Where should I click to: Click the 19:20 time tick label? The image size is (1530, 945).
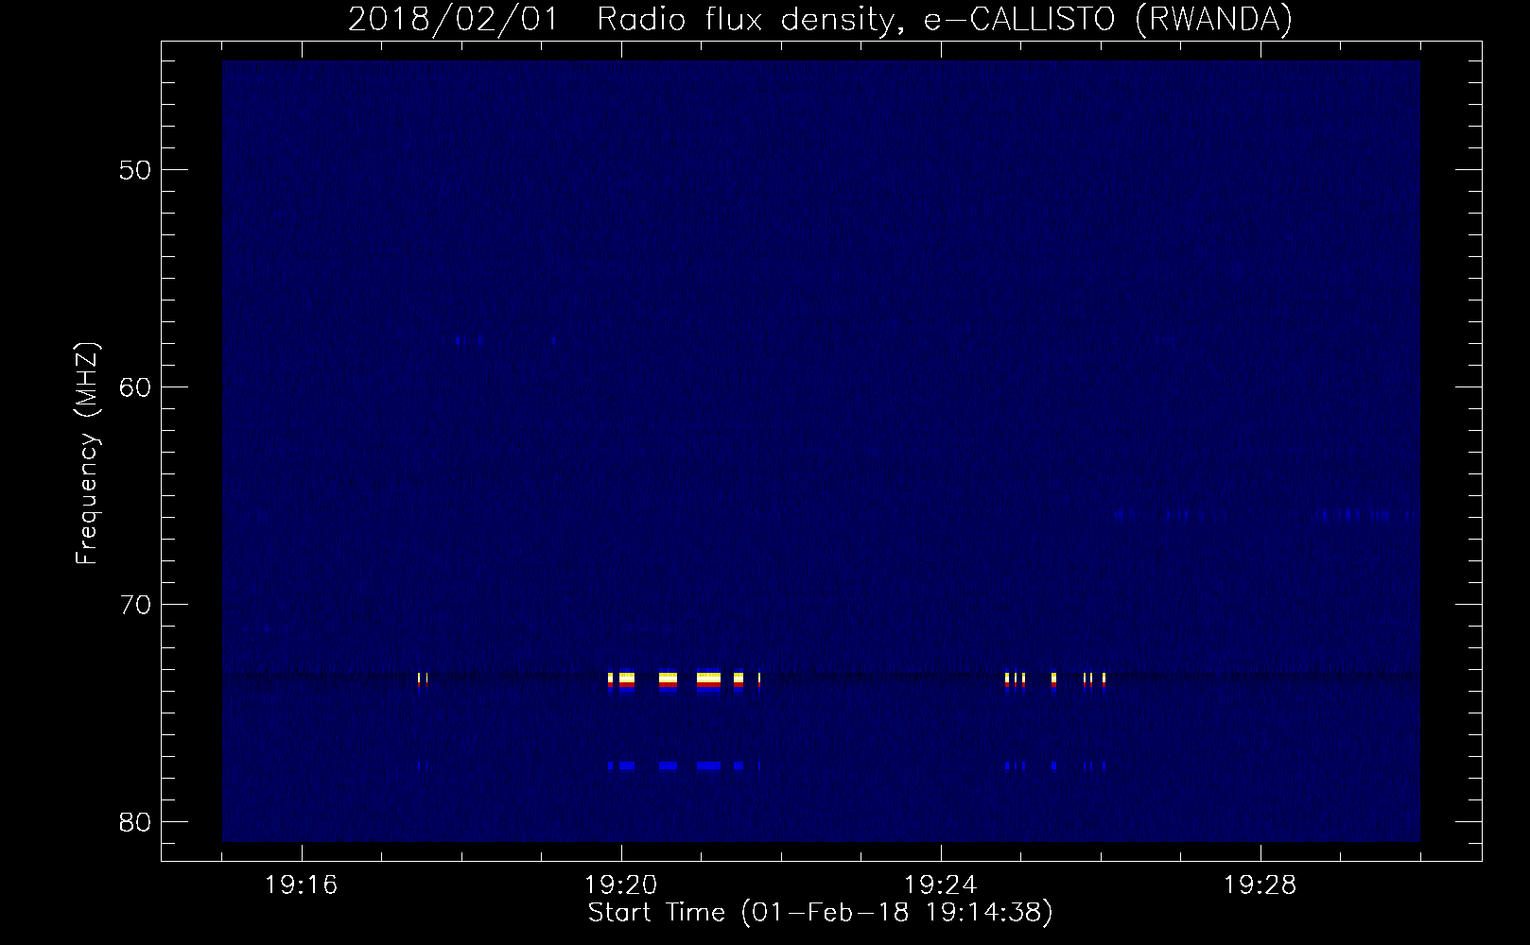621,885
